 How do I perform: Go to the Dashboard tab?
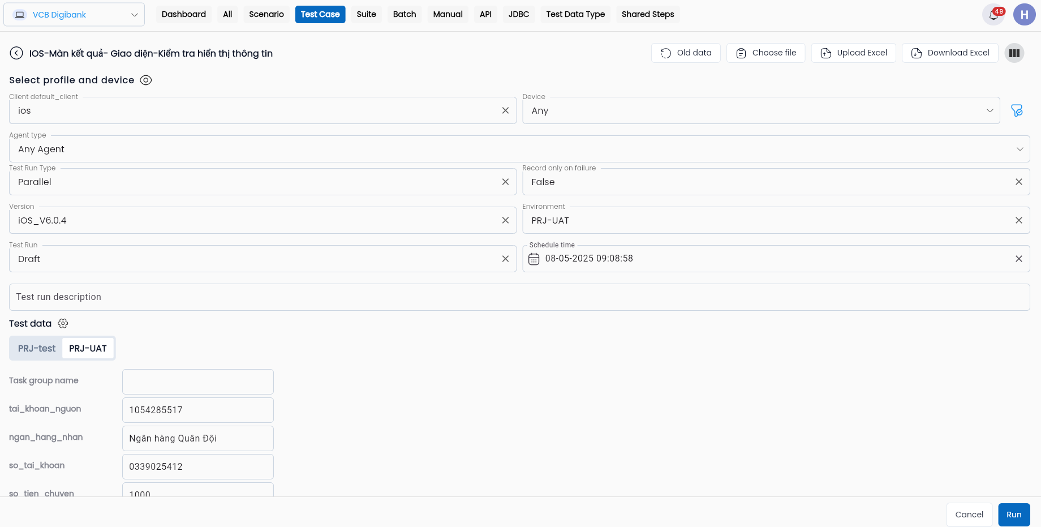point(184,15)
